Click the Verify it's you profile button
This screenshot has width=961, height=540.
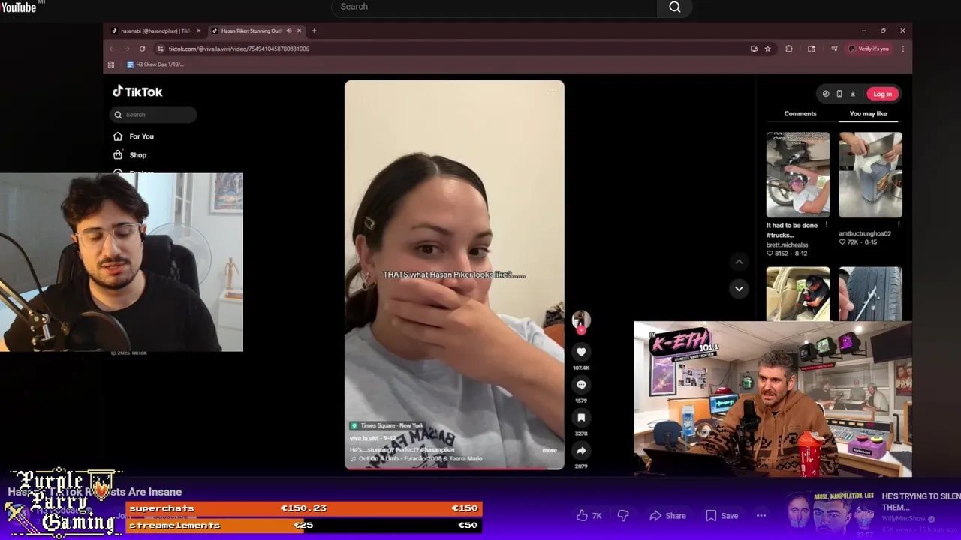click(869, 49)
